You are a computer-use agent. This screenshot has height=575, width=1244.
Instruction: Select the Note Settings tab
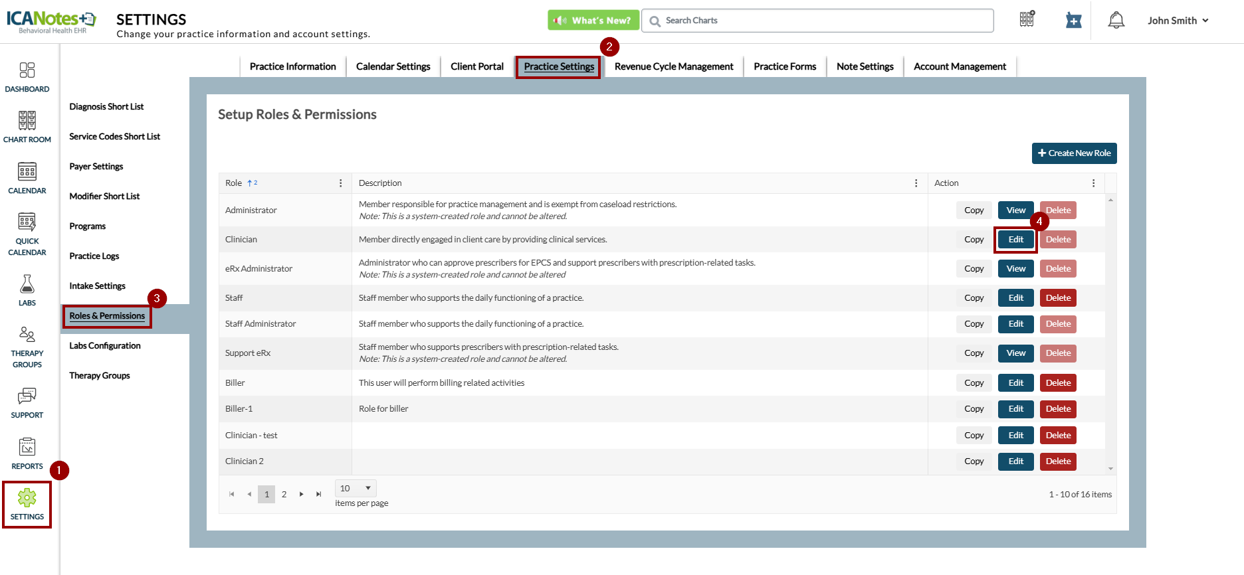click(x=865, y=66)
